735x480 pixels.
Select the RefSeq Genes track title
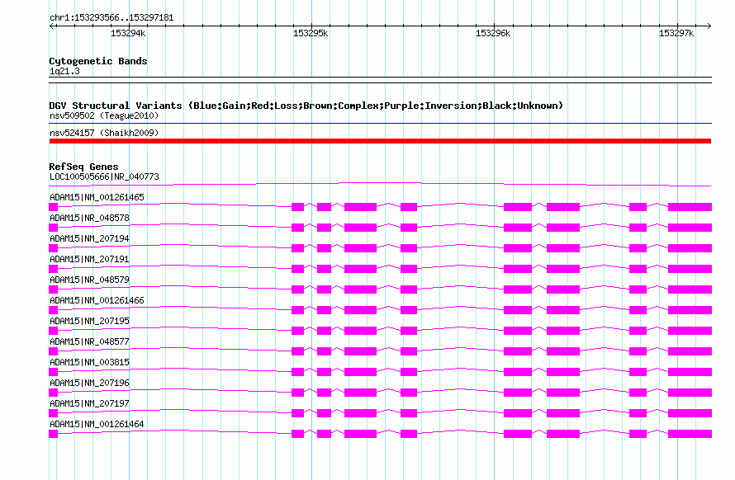point(83,167)
